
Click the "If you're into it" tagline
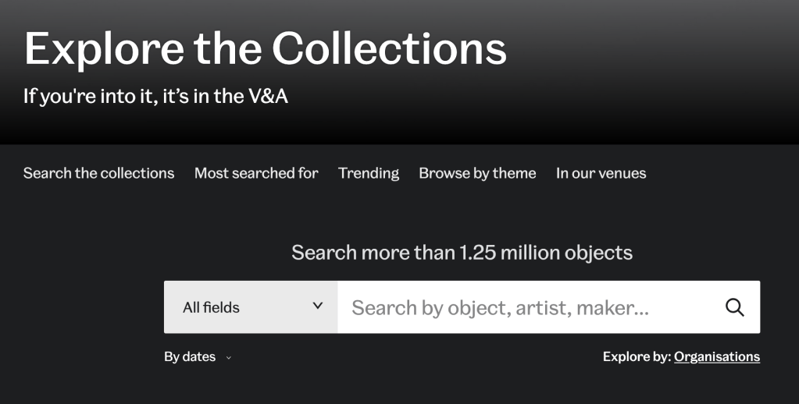(155, 97)
